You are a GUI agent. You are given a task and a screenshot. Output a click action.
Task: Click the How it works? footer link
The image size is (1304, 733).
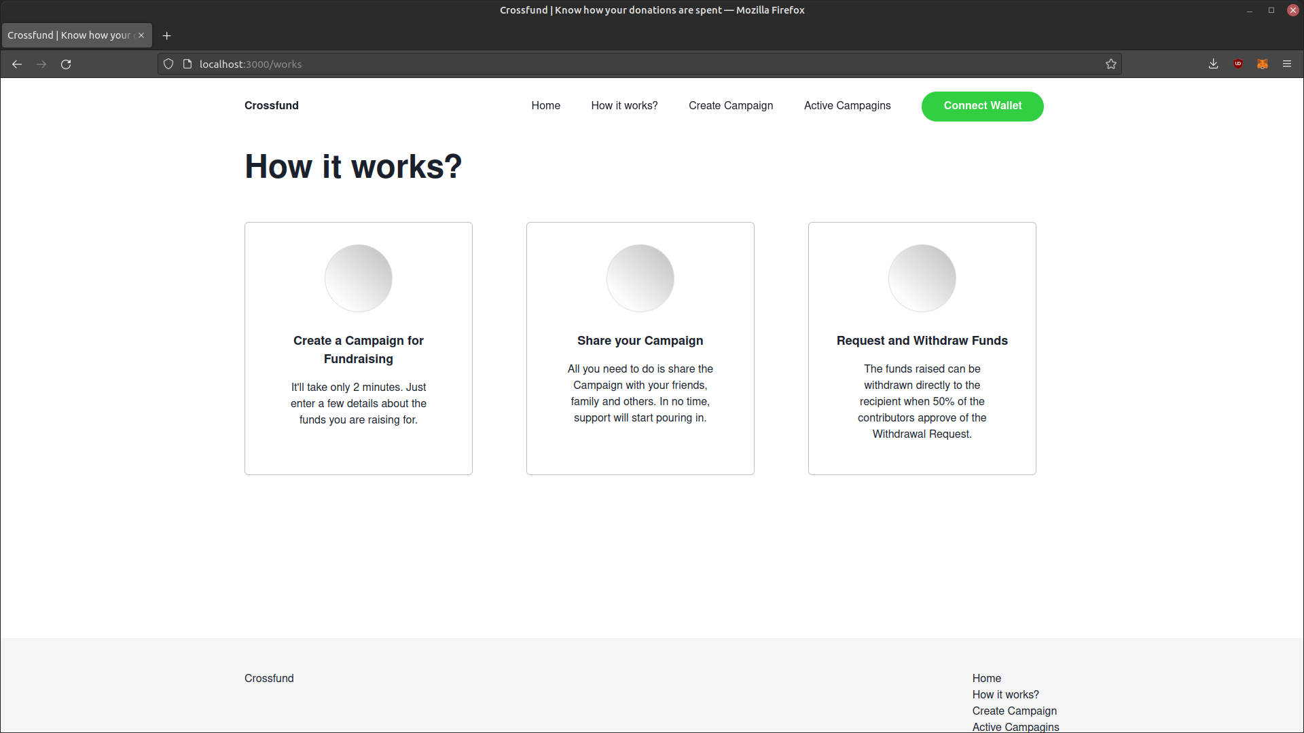click(x=1006, y=695)
